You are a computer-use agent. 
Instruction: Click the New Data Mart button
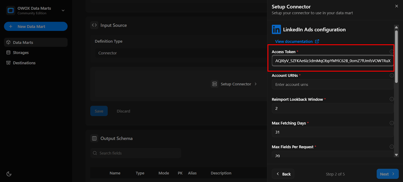(36, 27)
